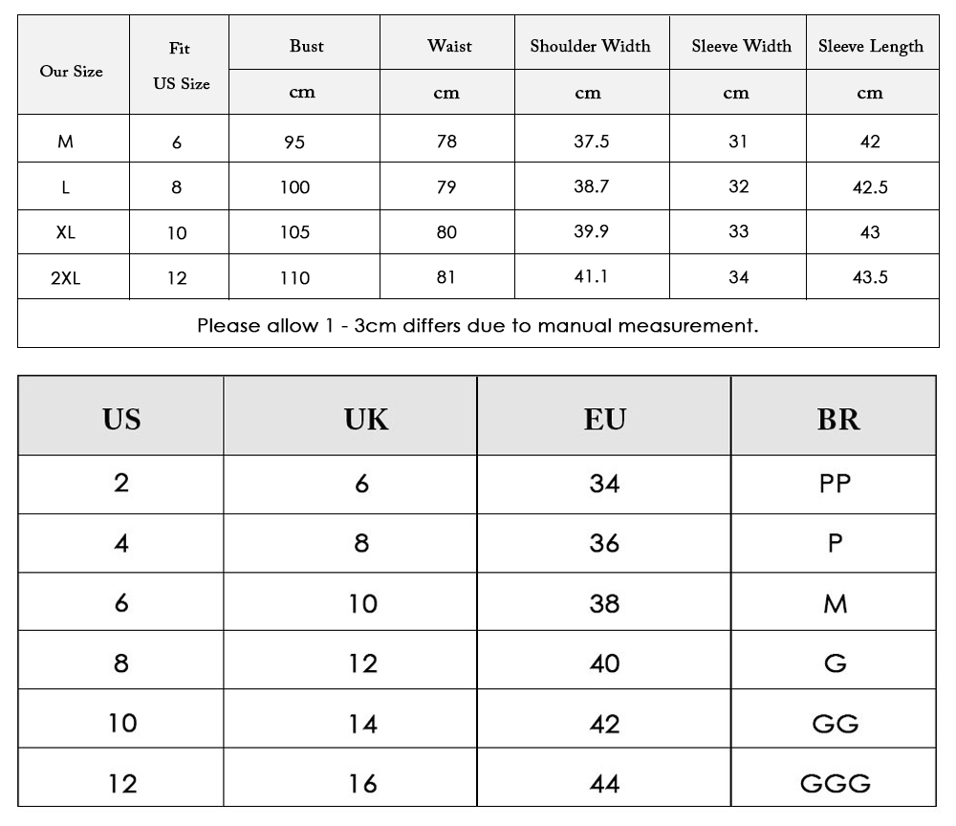956x826 pixels.
Task: Click the EU conversion column header
Action: tap(605, 419)
